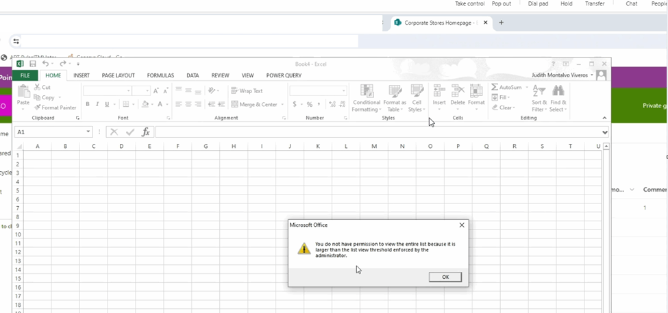Toggle italic formatting
668x313 pixels.
97,104
